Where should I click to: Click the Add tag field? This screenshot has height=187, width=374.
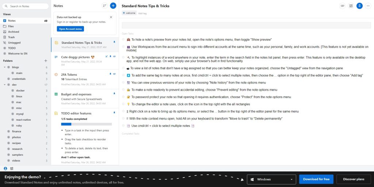[x=142, y=13]
